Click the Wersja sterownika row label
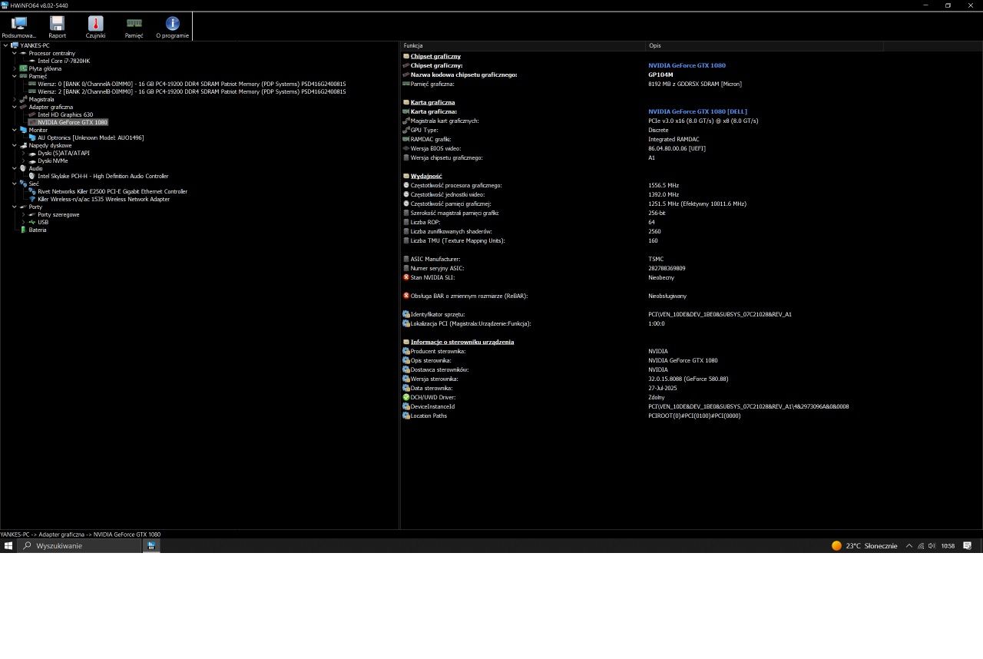This screenshot has height=659, width=983. (x=434, y=379)
